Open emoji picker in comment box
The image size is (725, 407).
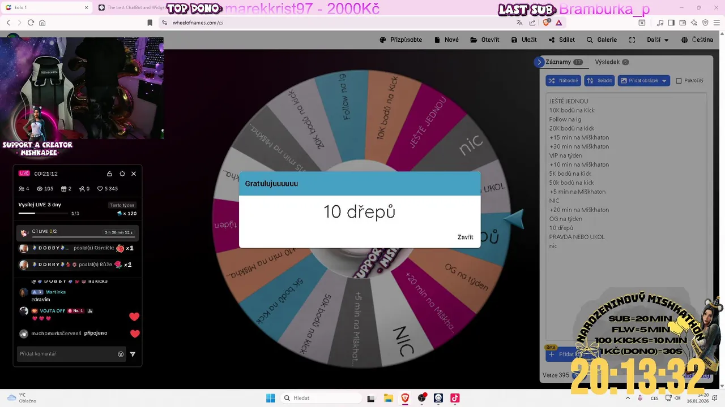coord(121,354)
